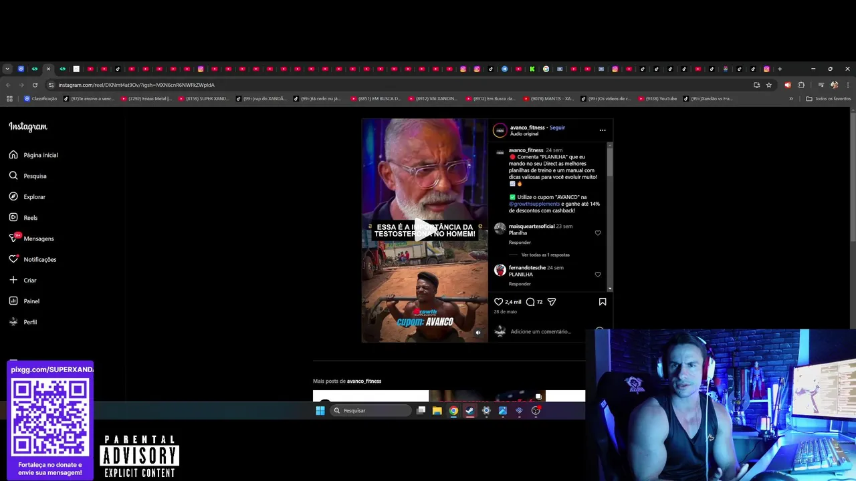This screenshot has width=856, height=481.
Task: Follow avanco_fitness with Seguir
Action: click(x=557, y=128)
